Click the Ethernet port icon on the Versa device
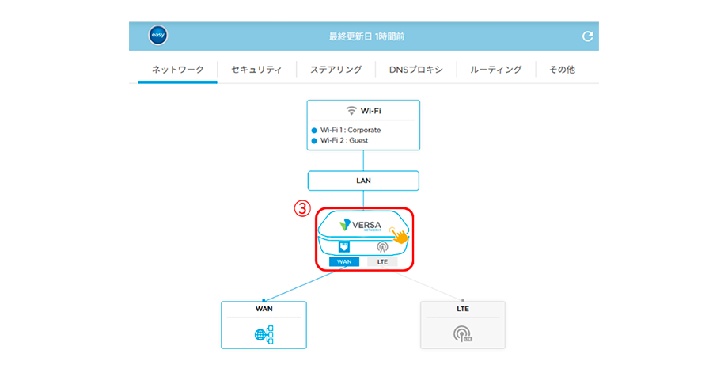 pyautogui.click(x=344, y=246)
